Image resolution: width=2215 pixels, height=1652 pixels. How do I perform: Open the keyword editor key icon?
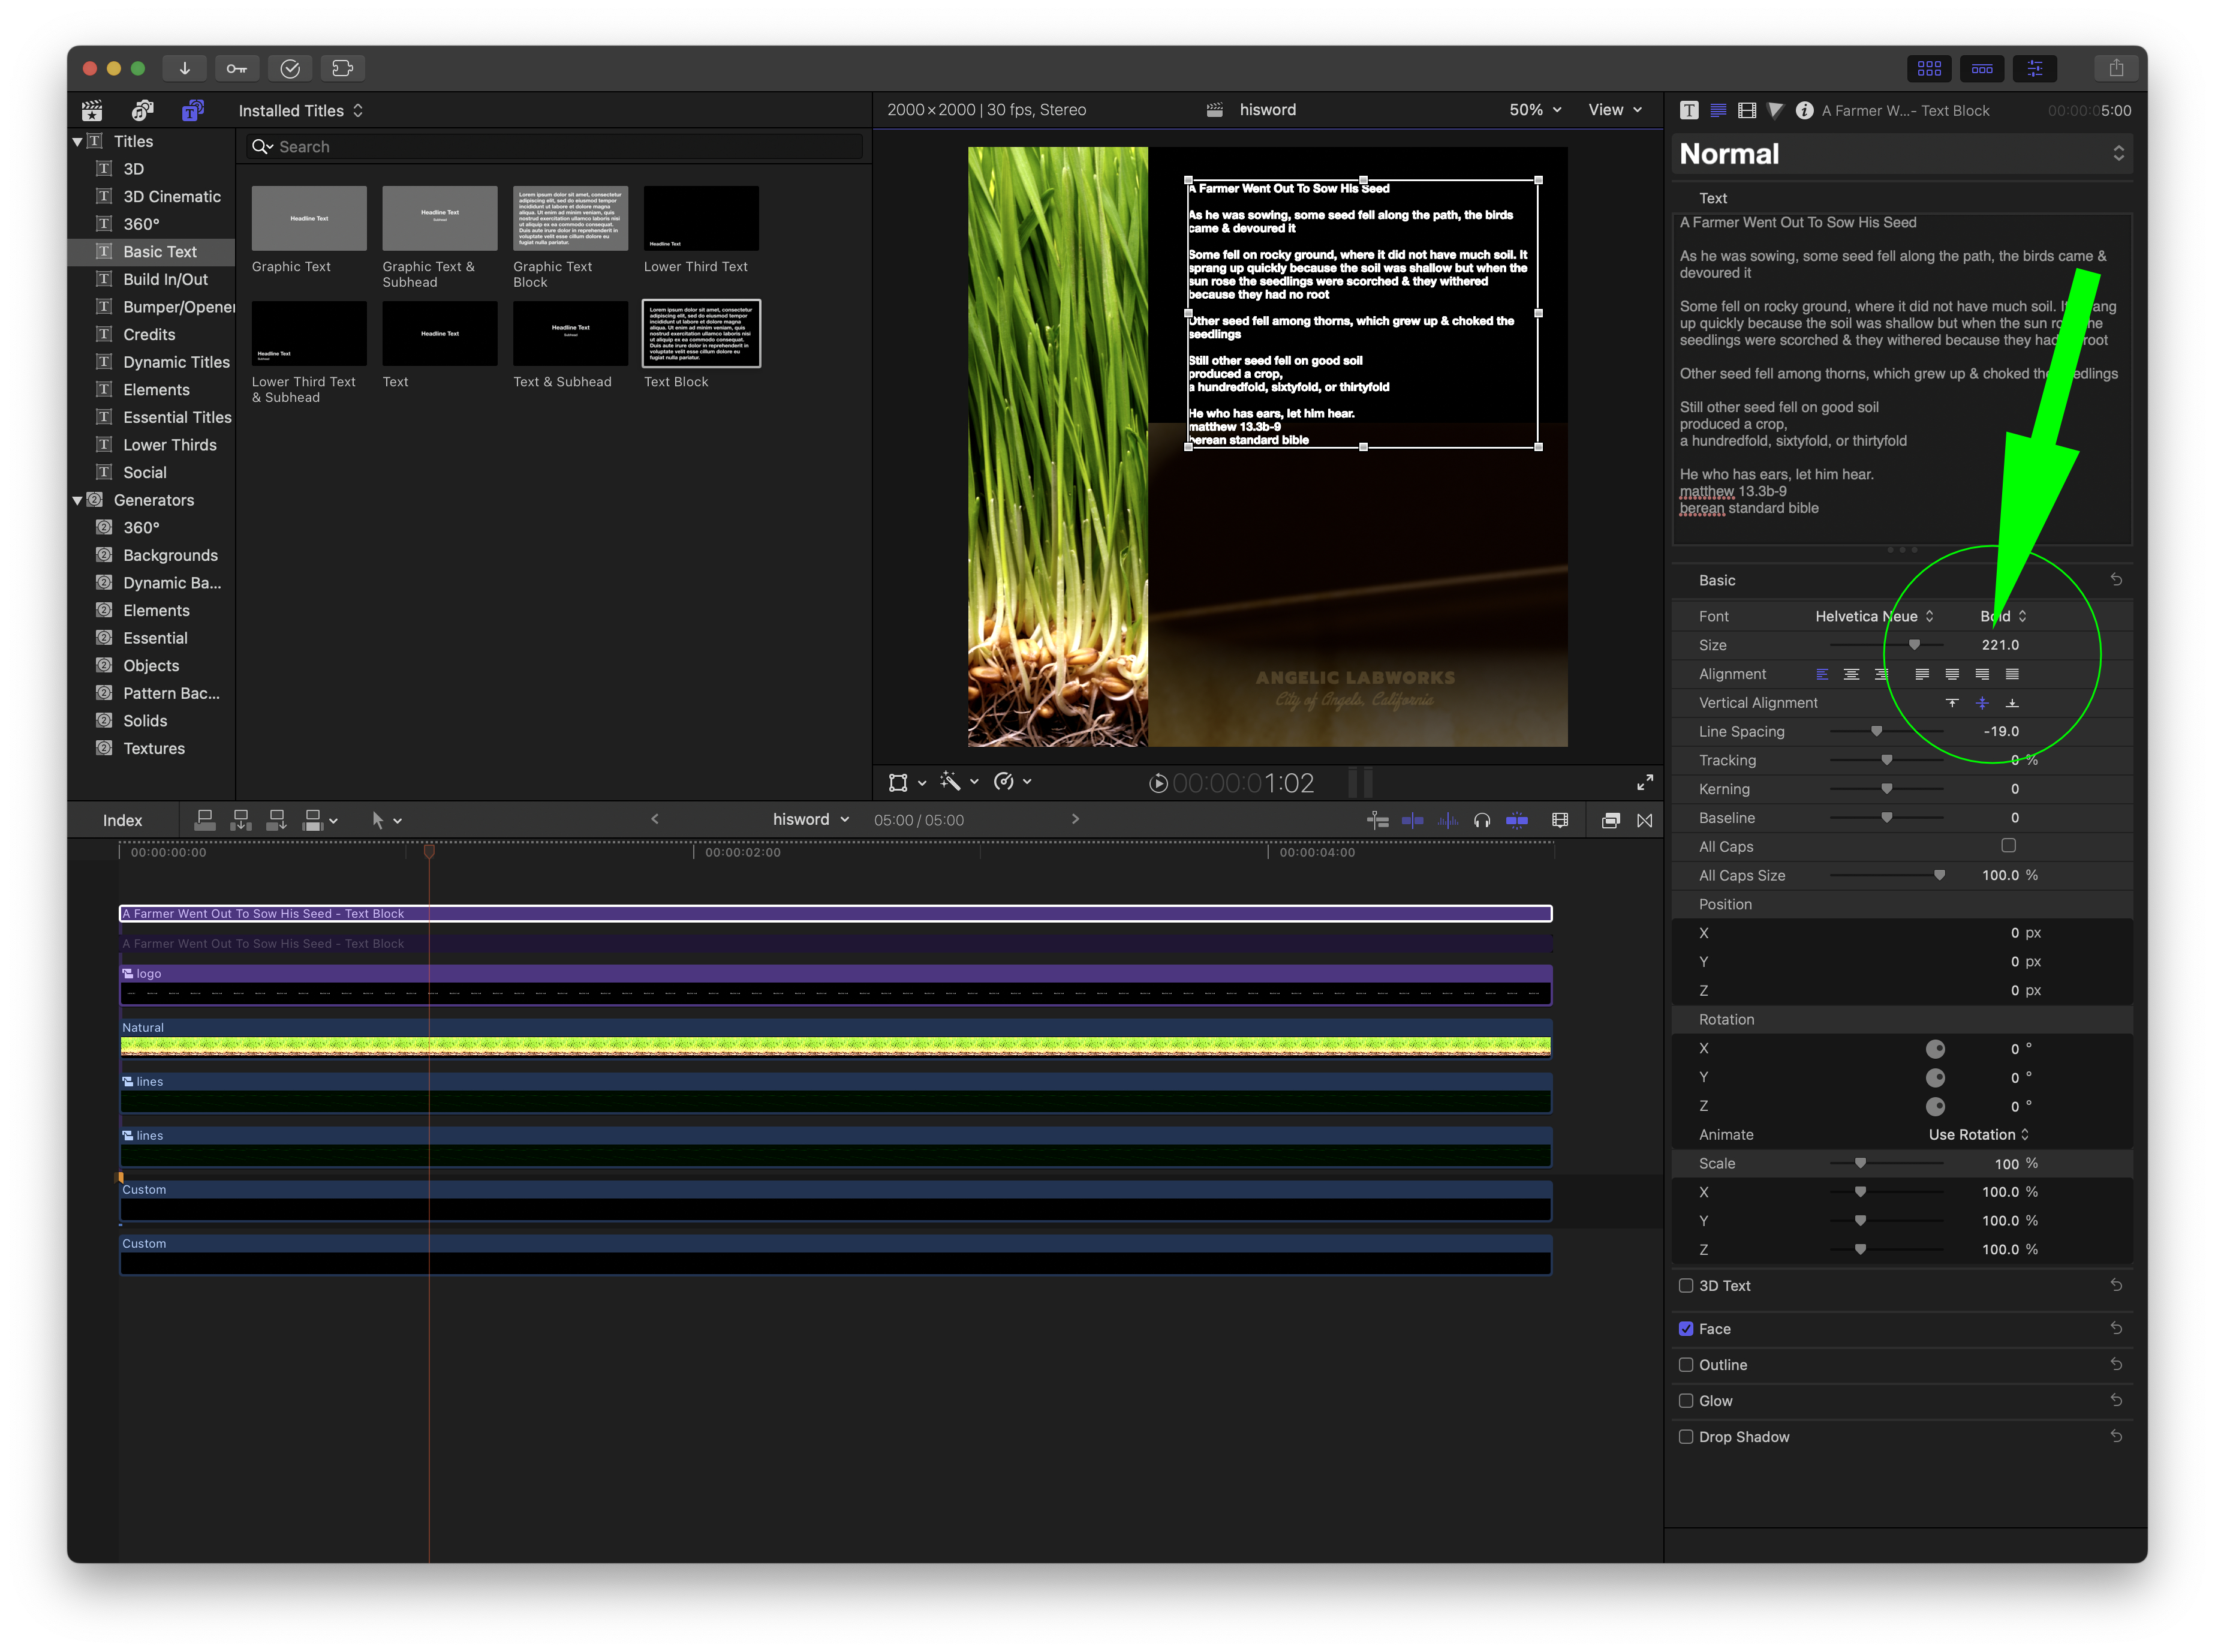tap(237, 68)
